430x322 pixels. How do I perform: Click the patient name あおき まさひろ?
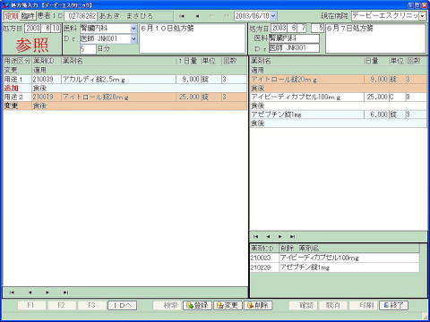coord(126,16)
